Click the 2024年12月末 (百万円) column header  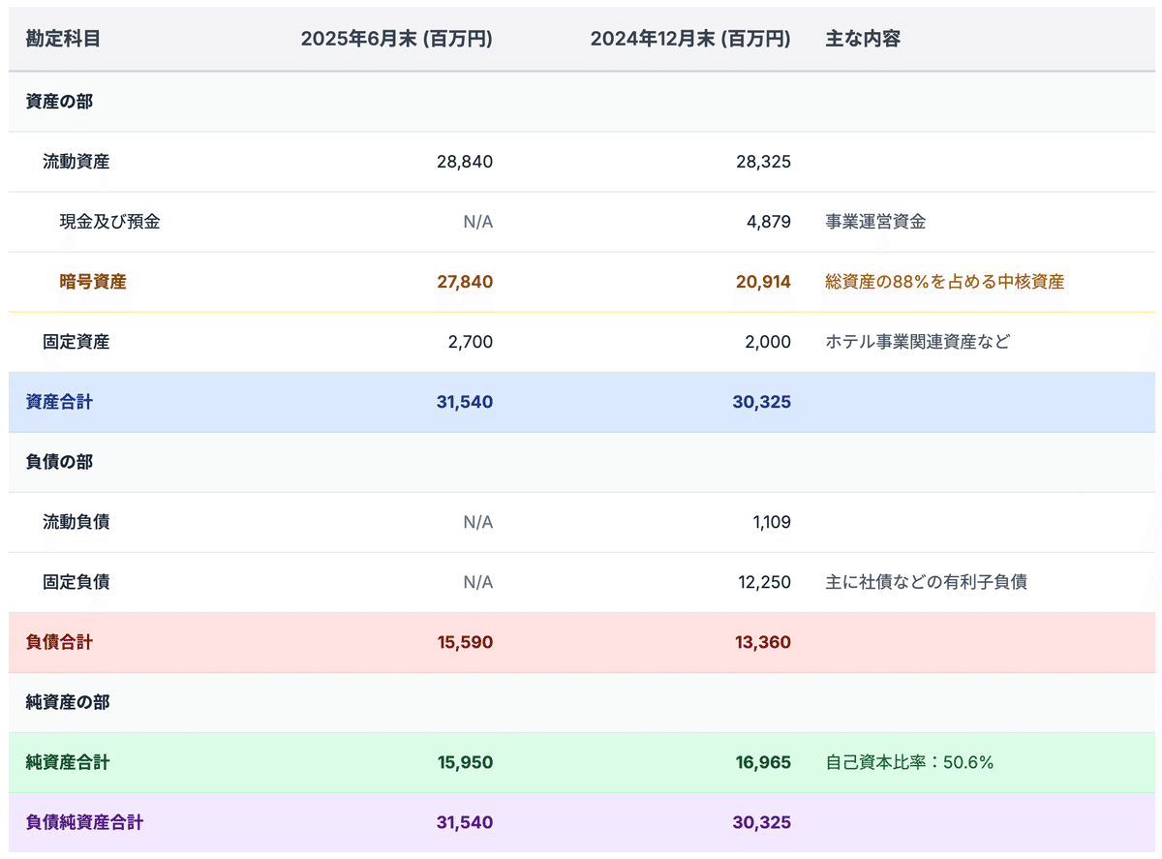(x=689, y=40)
